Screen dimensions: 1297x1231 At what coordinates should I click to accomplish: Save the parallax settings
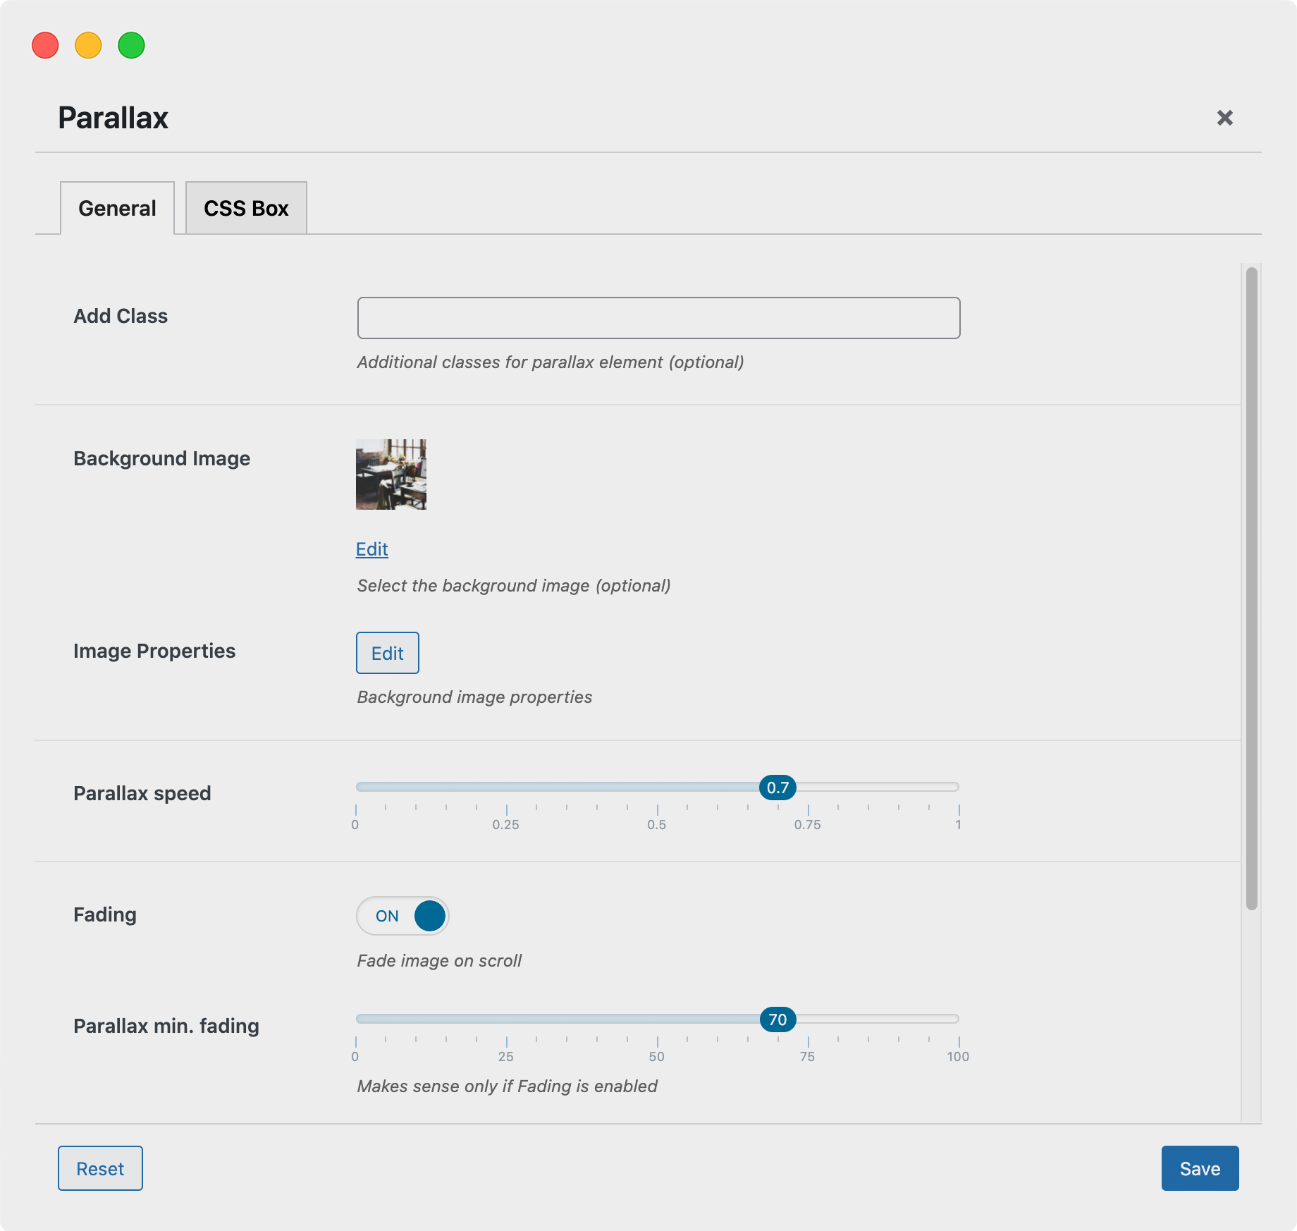click(1200, 1168)
